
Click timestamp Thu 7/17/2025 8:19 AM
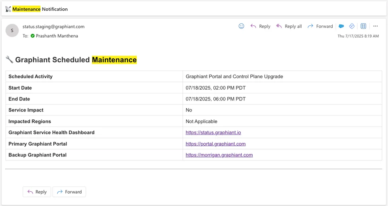(x=358, y=36)
